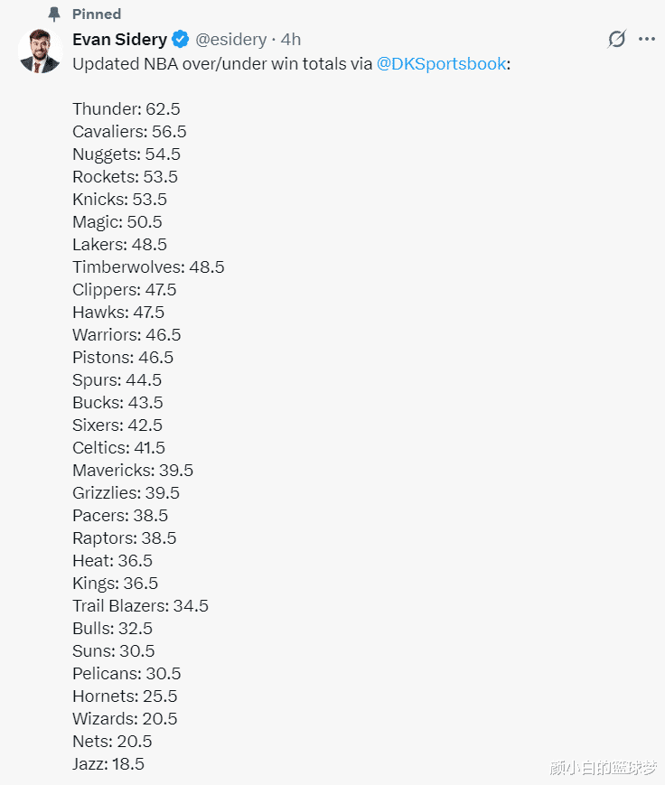Click the Warriors: 46.5 line
The image size is (665, 785).
coord(126,335)
